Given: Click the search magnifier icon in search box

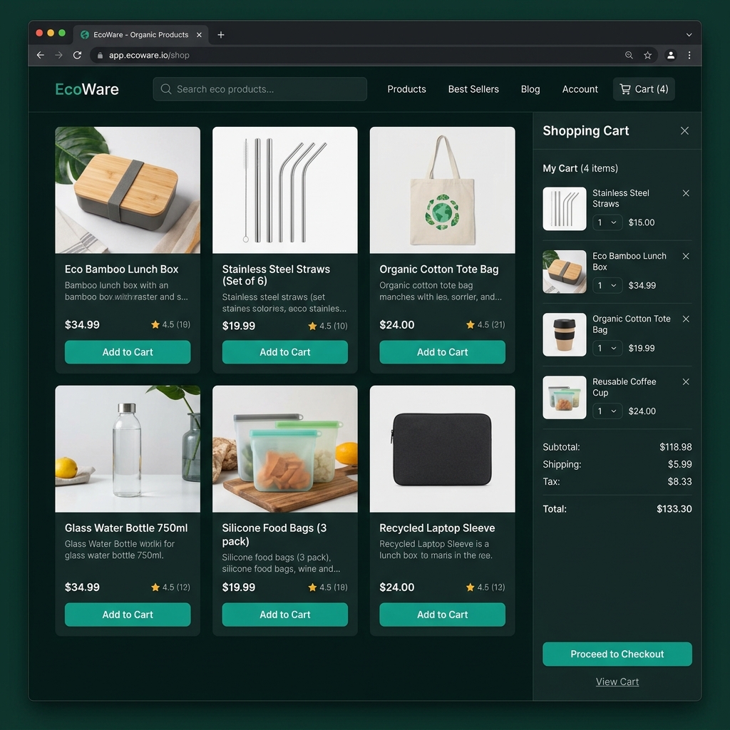Looking at the screenshot, I should (165, 89).
